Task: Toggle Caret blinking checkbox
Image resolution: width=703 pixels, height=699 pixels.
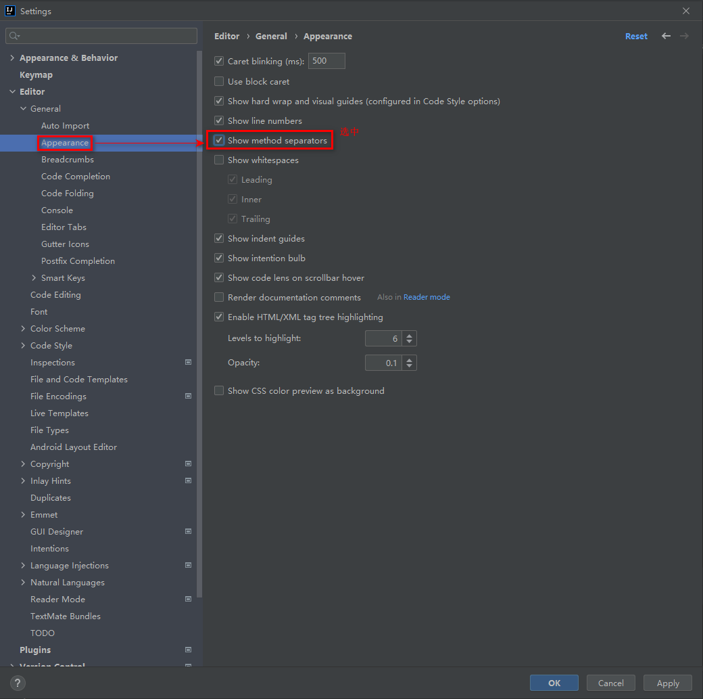Action: point(219,61)
